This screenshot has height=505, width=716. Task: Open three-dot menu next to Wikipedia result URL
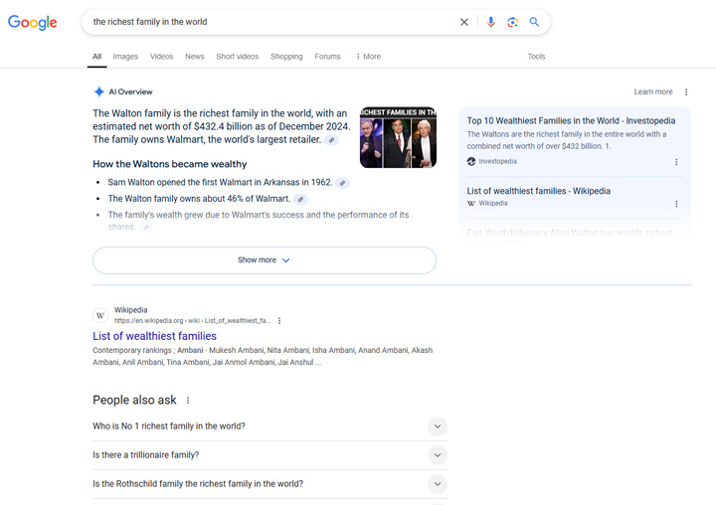(x=279, y=320)
